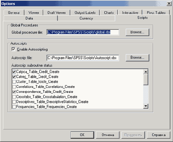This screenshot has height=142, width=173.
Task: Check Correlations_Table_Correlations_Create subroutine
Action: click(14, 87)
